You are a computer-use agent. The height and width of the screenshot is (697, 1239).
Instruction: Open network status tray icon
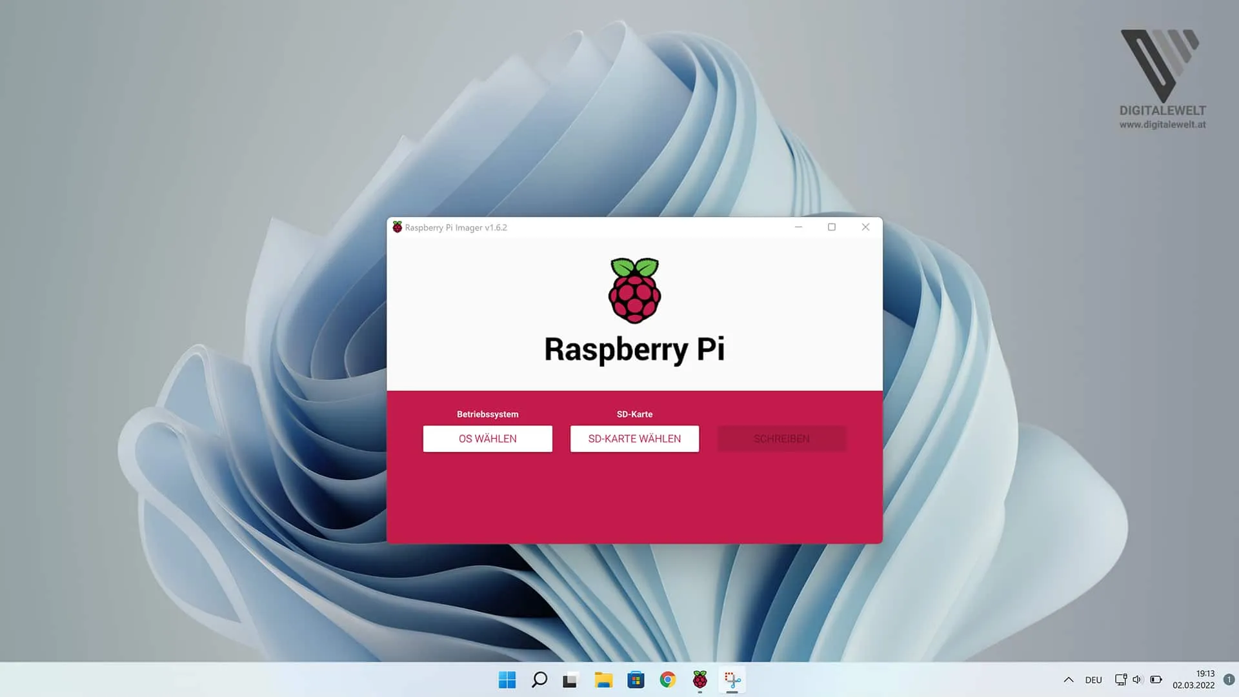1121,680
